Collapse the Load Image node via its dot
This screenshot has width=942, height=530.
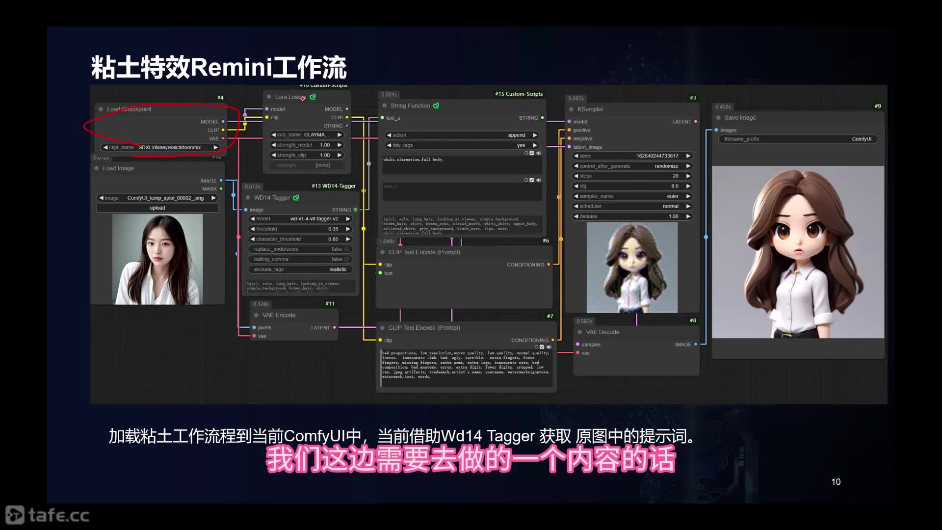(x=97, y=168)
